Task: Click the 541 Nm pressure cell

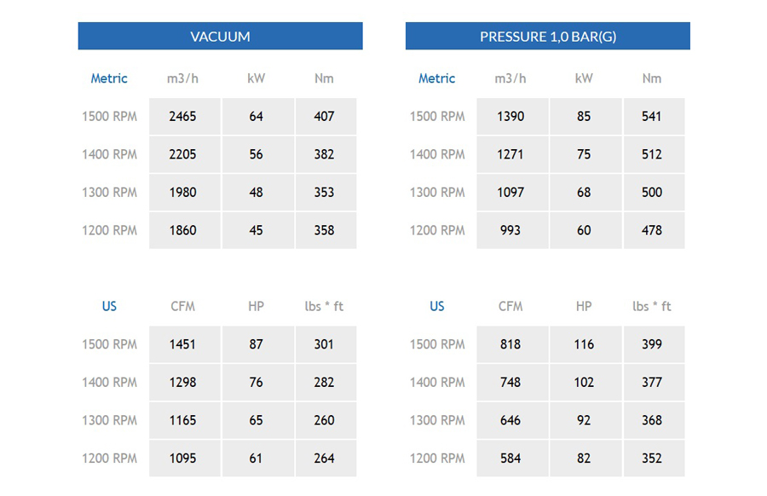Action: (x=654, y=117)
